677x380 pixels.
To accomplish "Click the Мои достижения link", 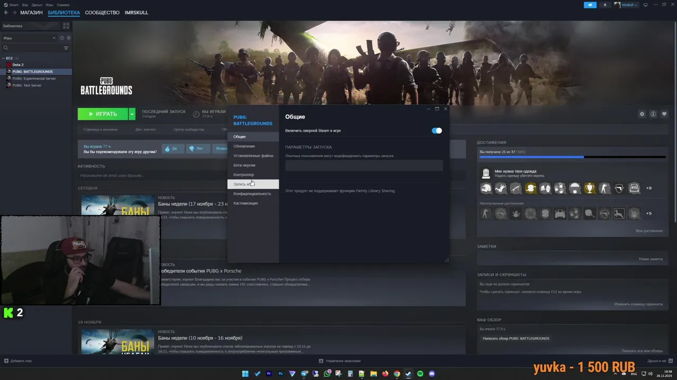I will (x=649, y=231).
